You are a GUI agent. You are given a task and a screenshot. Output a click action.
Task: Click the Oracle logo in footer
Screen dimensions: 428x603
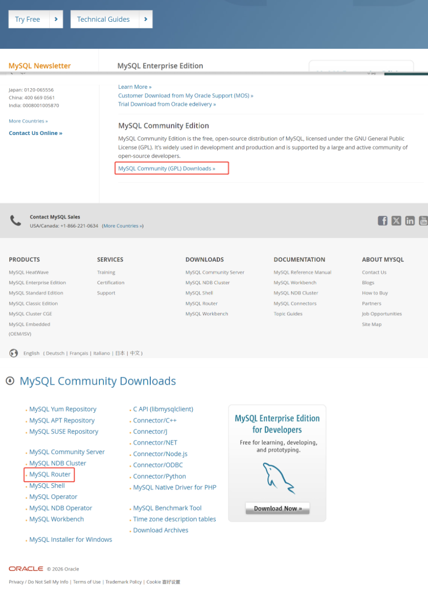[x=26, y=569]
